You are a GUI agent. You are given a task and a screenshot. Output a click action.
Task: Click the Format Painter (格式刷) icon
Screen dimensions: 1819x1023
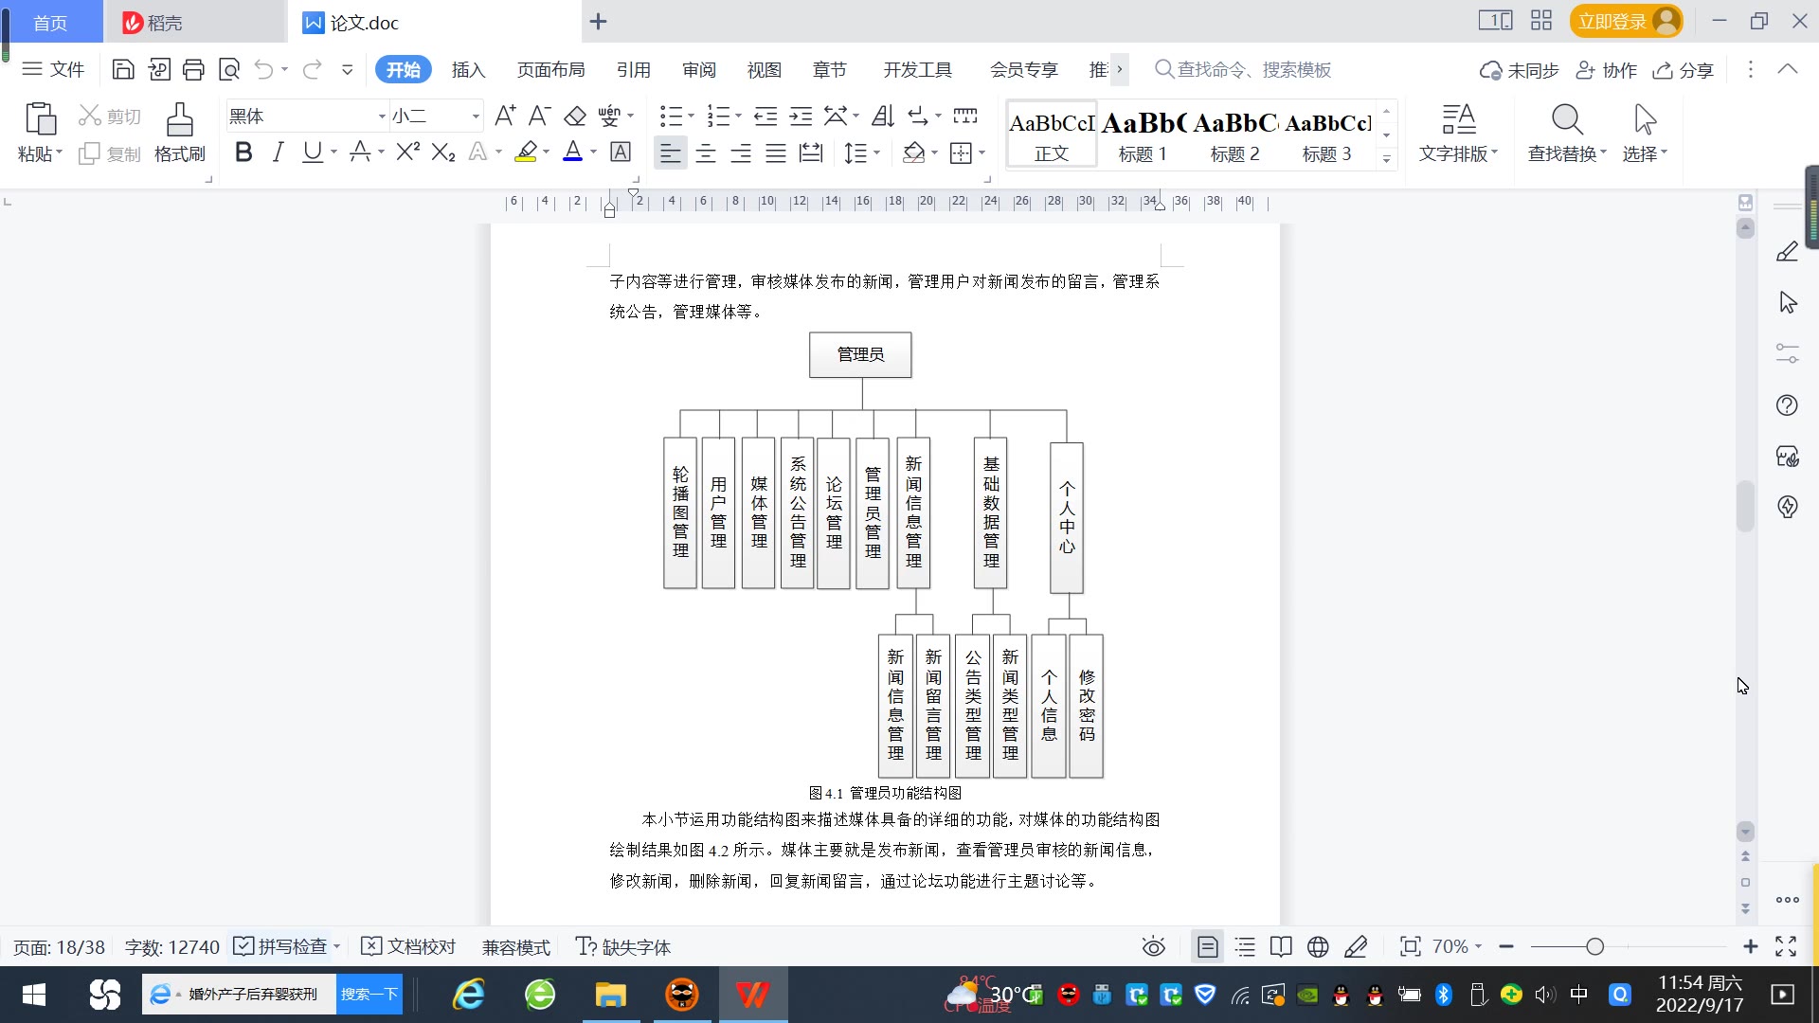coord(179,132)
